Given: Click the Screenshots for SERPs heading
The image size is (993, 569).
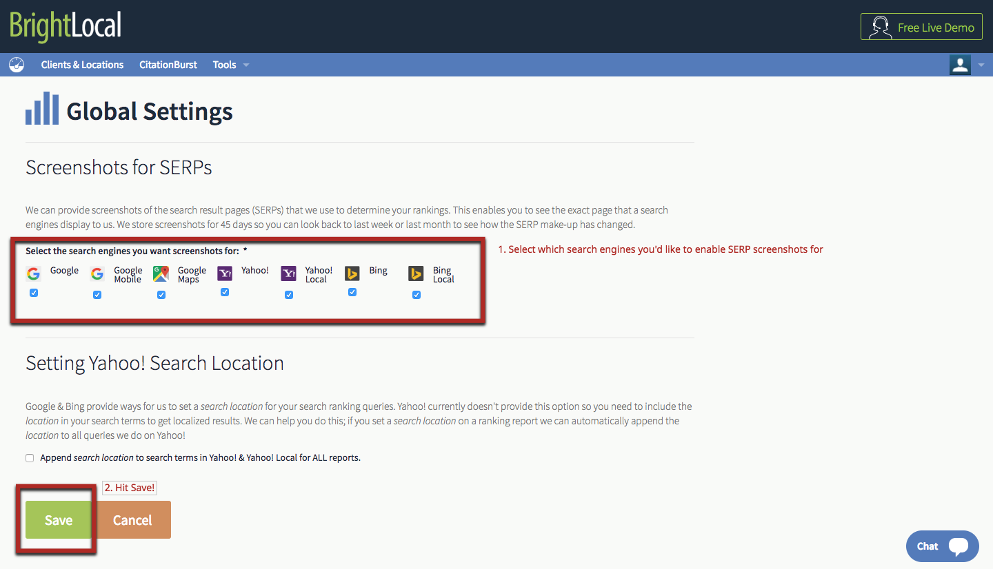Looking at the screenshot, I should coord(119,167).
